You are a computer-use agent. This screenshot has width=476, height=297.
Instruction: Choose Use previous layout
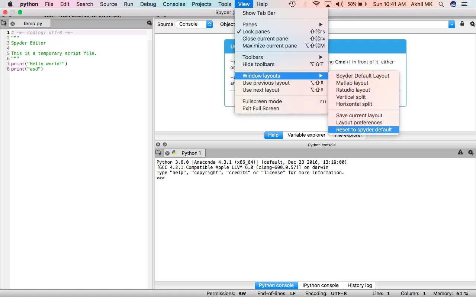click(282, 83)
